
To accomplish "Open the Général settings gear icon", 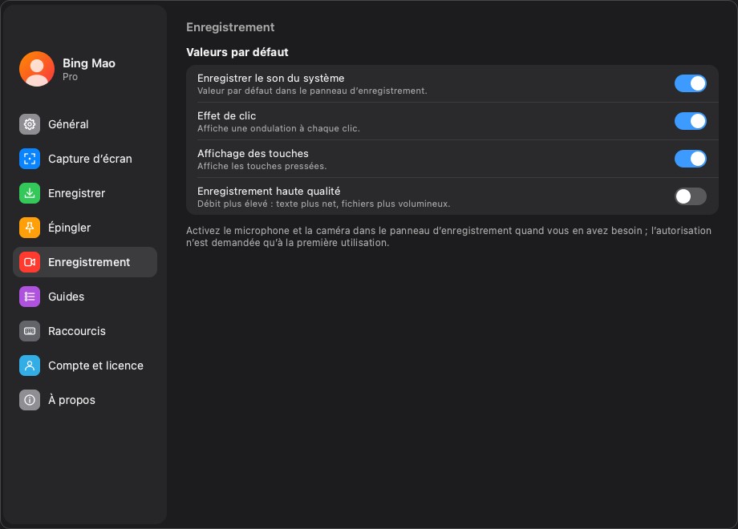I will coord(30,124).
